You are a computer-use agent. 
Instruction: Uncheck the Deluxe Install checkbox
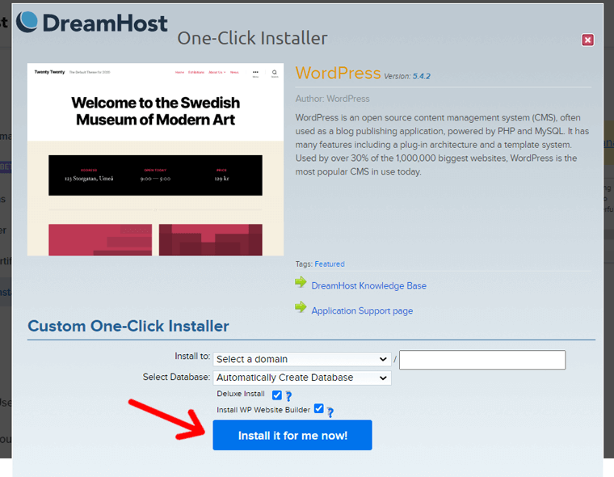point(277,395)
